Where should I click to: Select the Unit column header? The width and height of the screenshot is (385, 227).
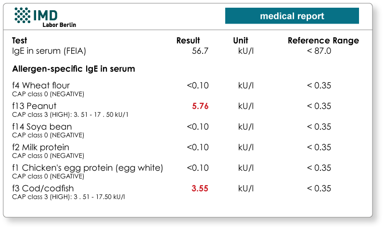[241, 40]
